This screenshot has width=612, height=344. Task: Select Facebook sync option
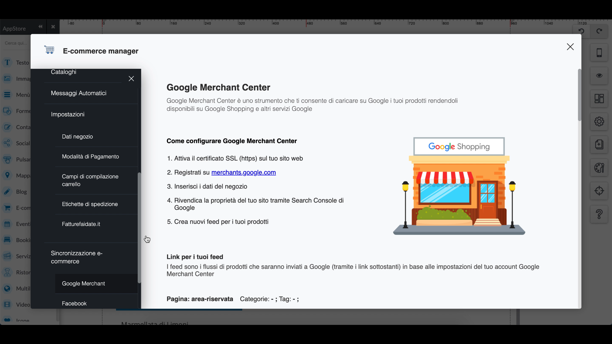74,304
